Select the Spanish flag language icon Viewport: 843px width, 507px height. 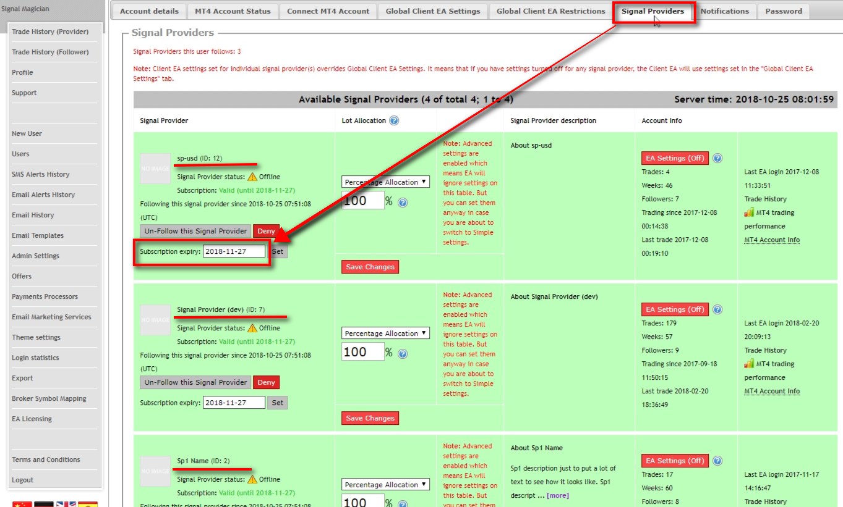click(87, 505)
